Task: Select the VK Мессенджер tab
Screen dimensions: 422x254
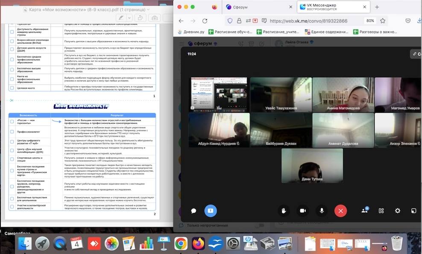Action: (329, 7)
